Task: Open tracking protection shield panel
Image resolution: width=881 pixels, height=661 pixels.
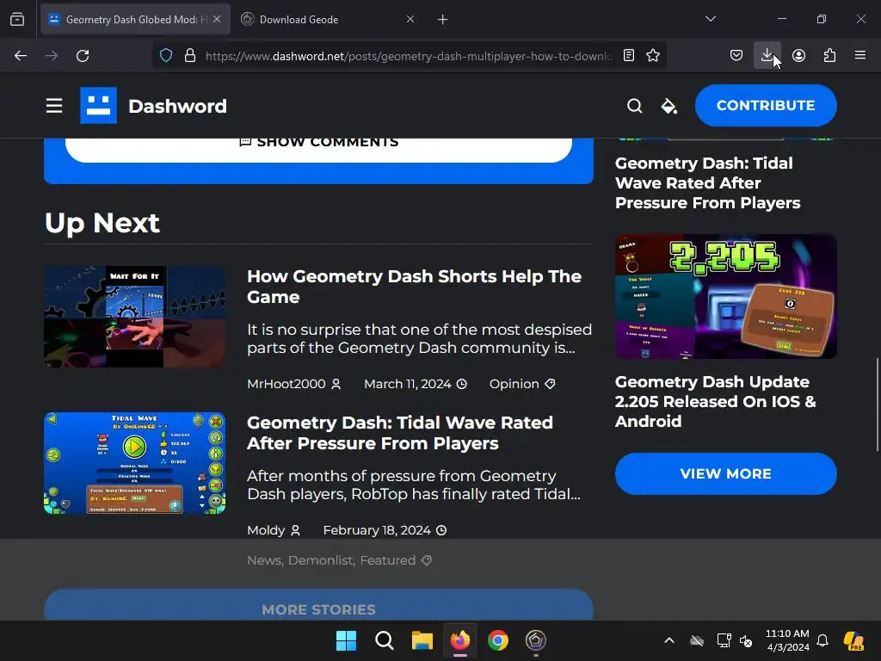Action: click(166, 56)
